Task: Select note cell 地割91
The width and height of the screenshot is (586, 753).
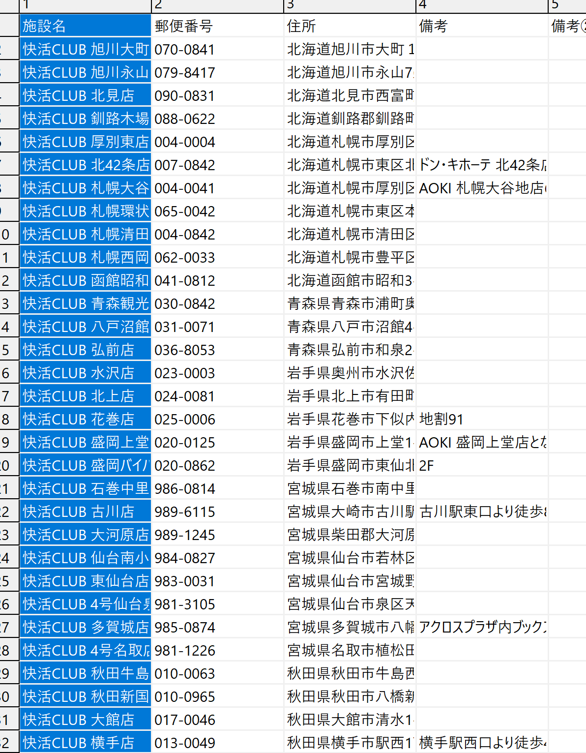Action: tap(482, 419)
